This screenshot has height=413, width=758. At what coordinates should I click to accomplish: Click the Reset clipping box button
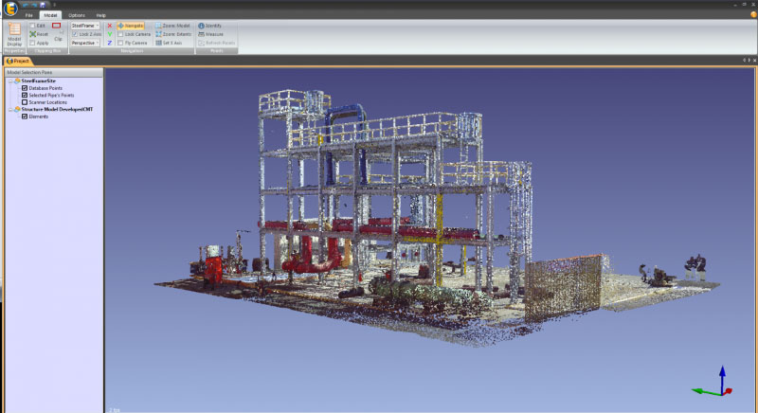38,34
